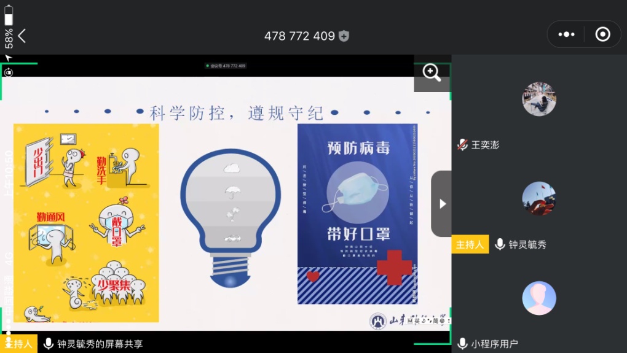This screenshot has height=353, width=627.
Task: Select the 小程序用户 default avatar
Action: coord(538,298)
